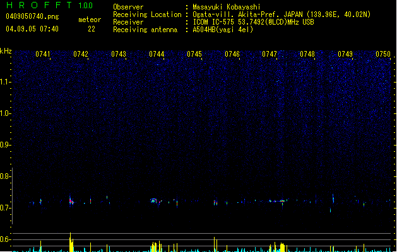Viewport: 397px width, 252px height.
Task: Click the yellow intensity bars just after 0747
Action: pyautogui.click(x=282, y=247)
